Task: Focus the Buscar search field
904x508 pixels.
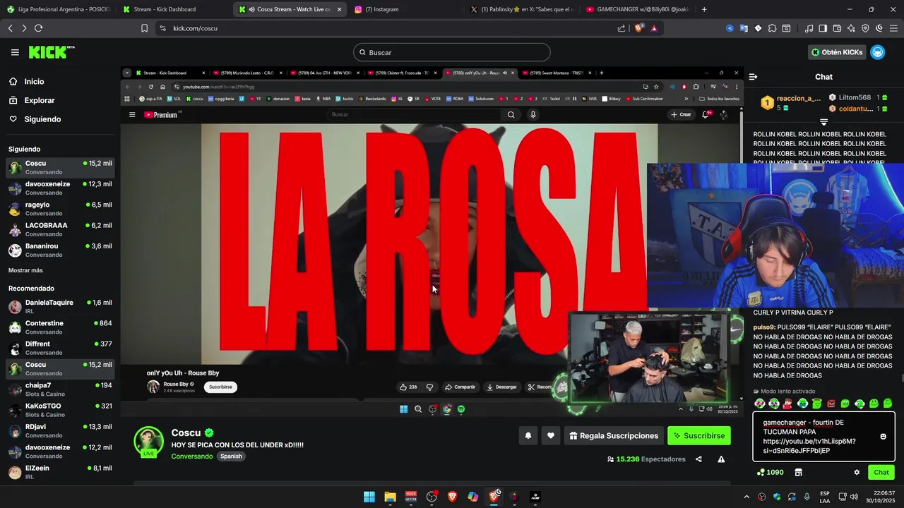Action: tap(452, 52)
